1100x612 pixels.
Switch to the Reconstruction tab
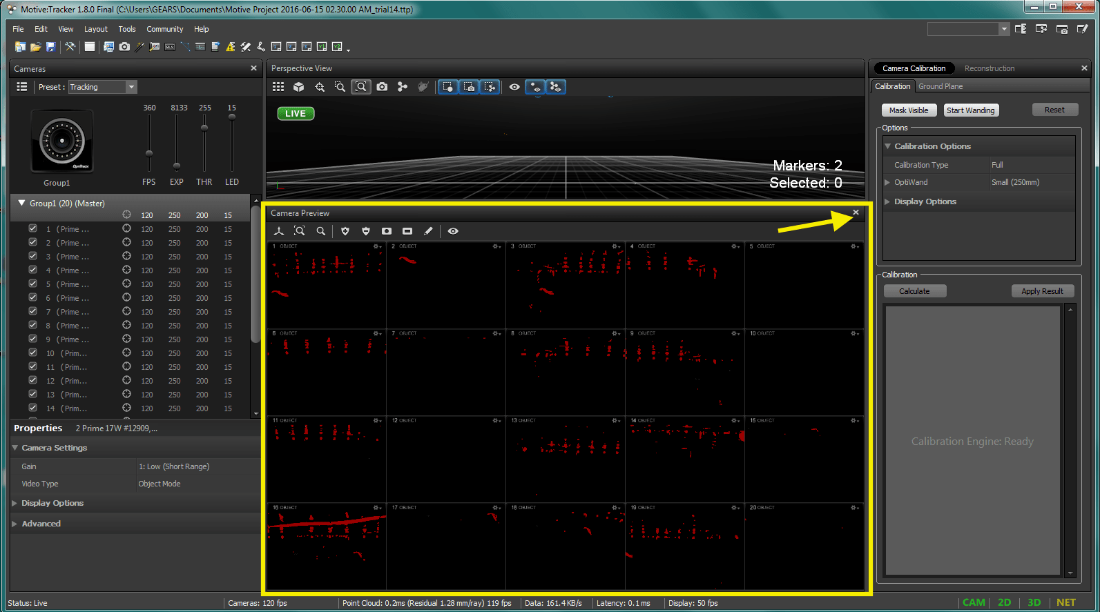990,68
